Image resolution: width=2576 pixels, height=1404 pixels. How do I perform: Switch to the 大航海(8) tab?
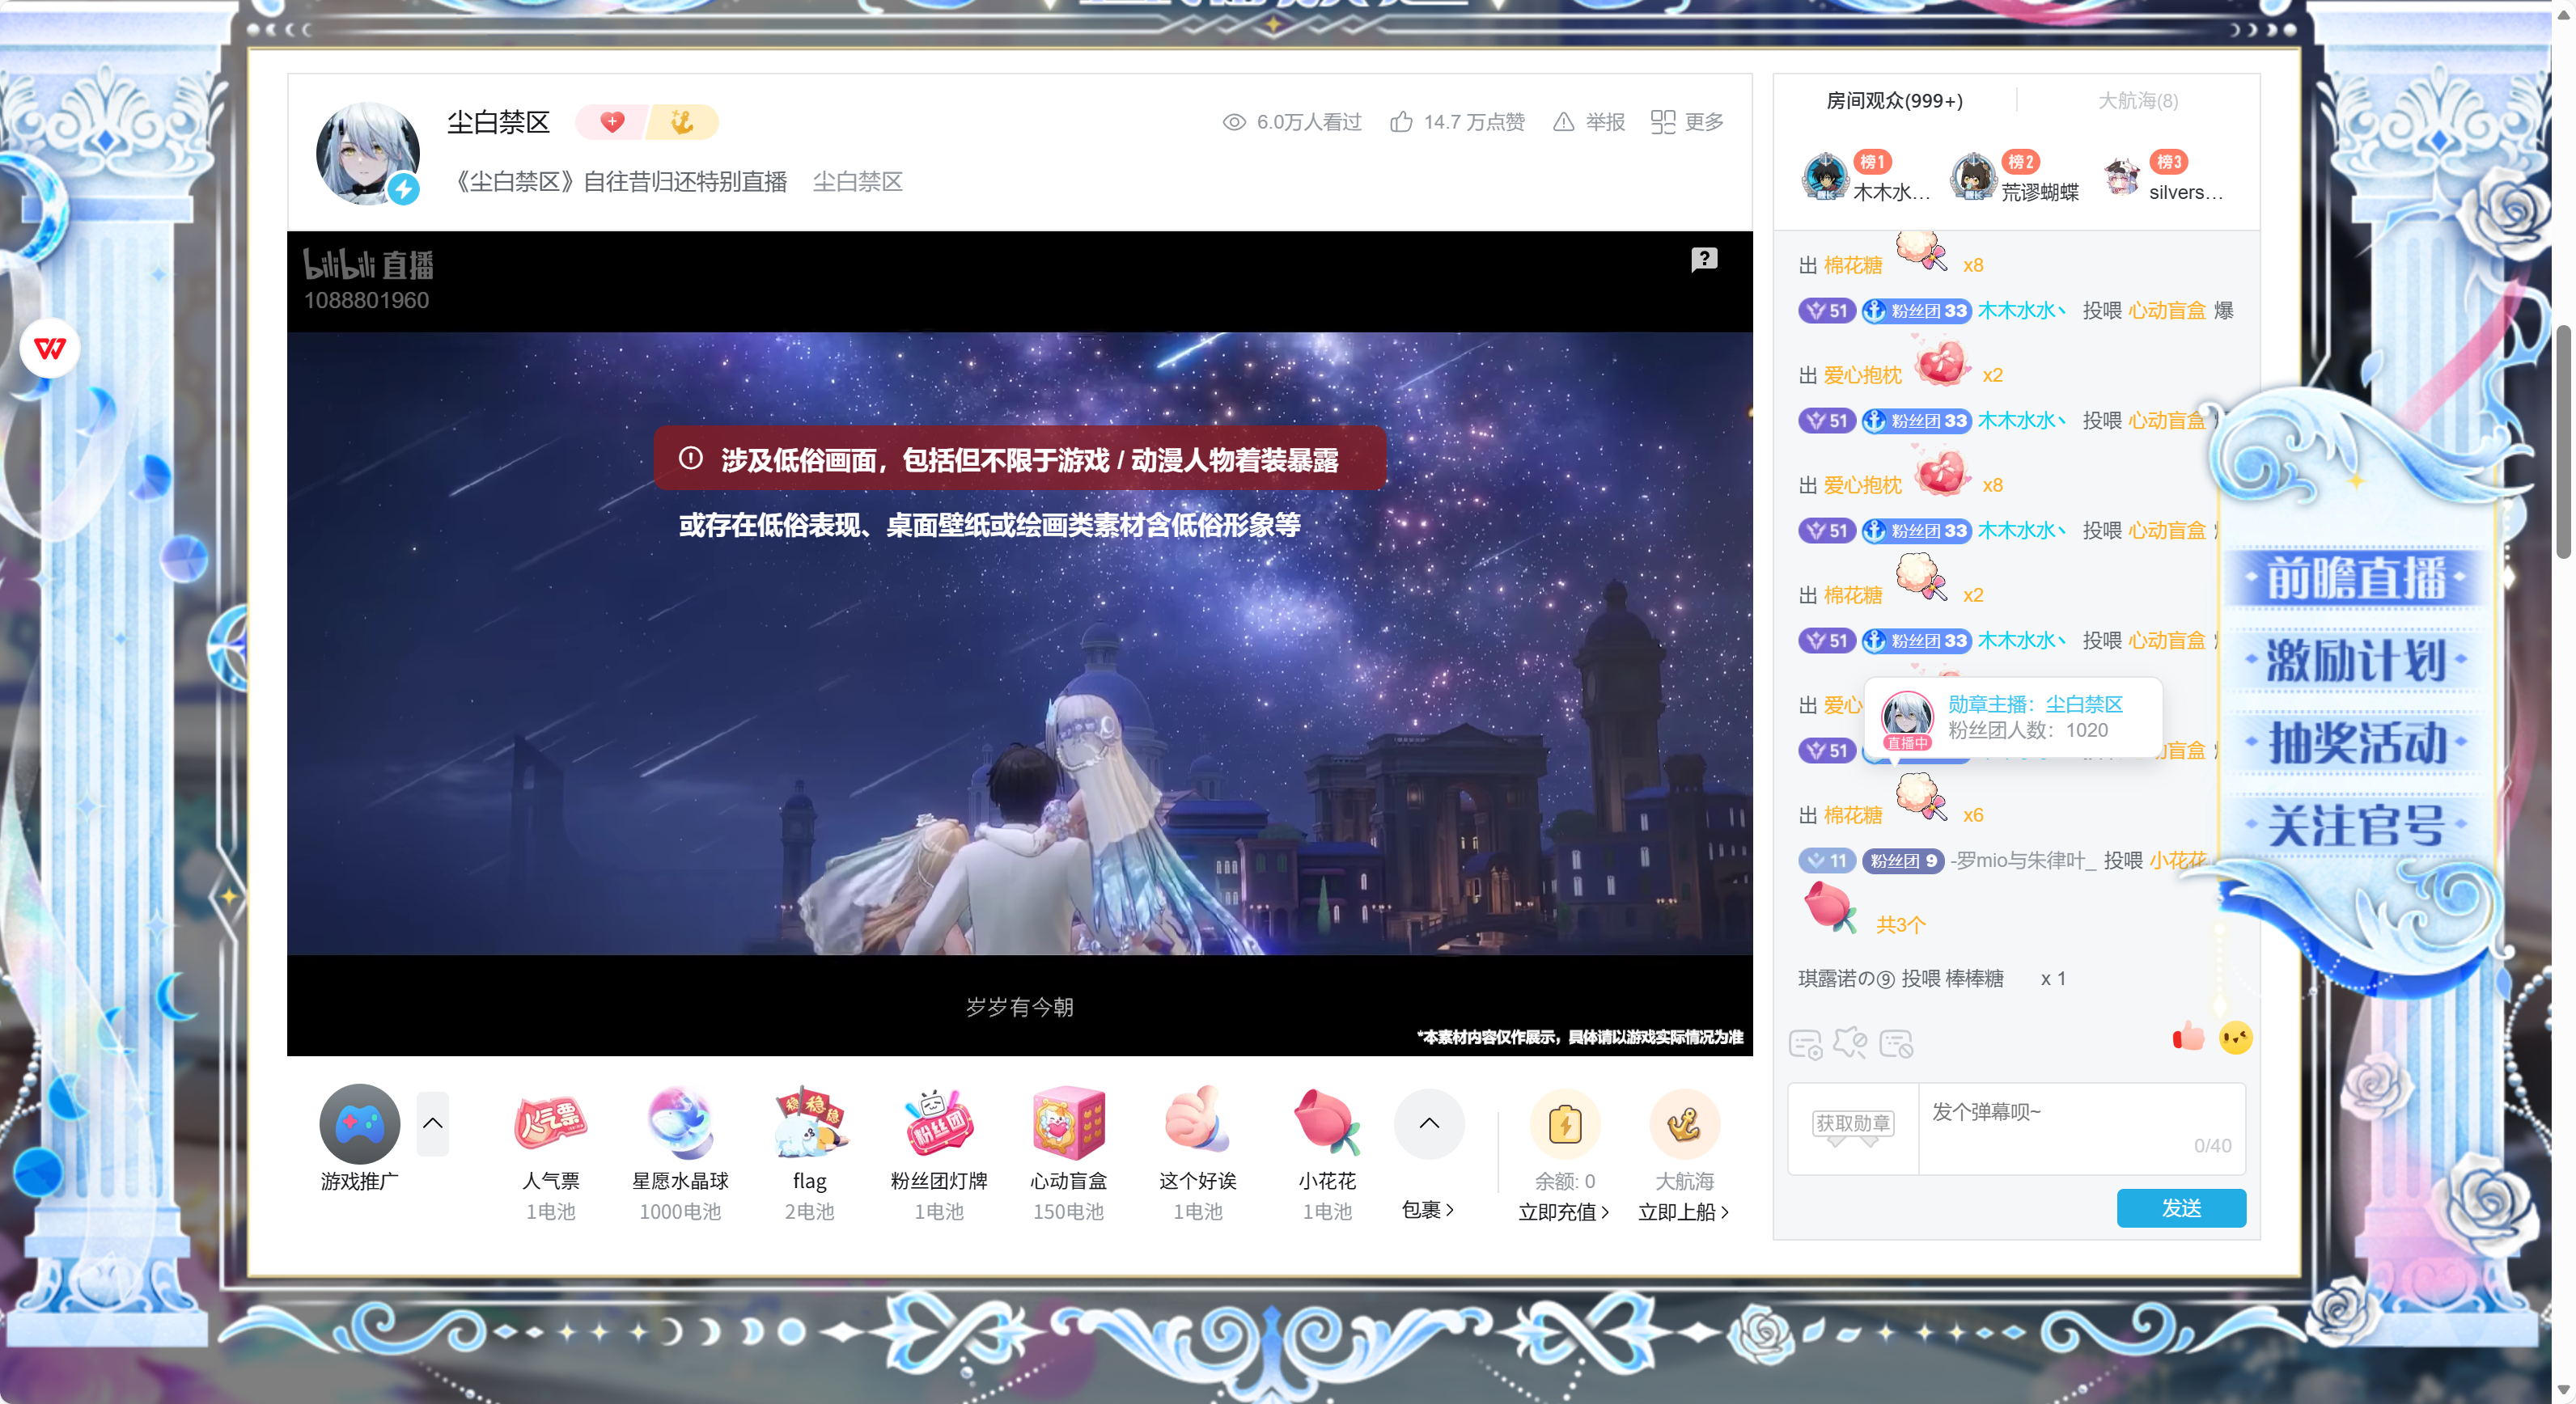2138,101
